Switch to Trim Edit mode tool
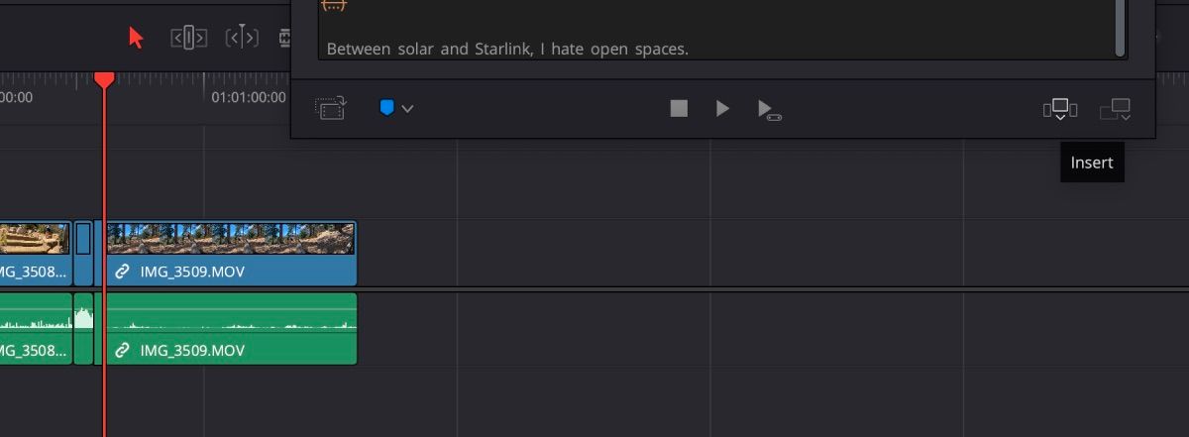 188,38
